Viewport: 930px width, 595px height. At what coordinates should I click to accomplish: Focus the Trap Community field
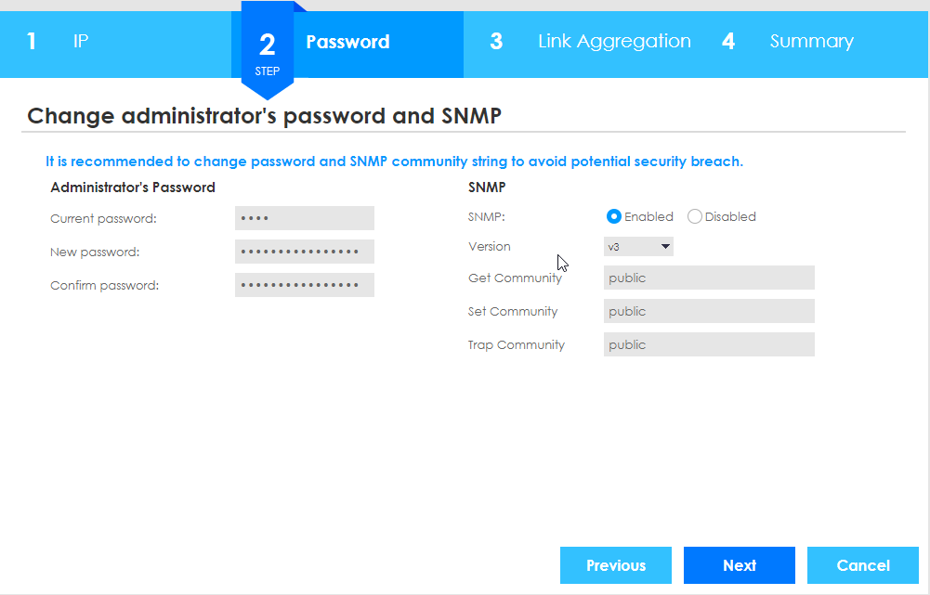pyautogui.click(x=709, y=344)
